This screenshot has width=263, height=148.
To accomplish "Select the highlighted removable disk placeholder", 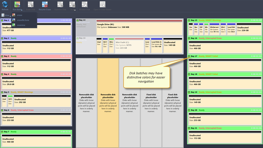I will (108, 103).
